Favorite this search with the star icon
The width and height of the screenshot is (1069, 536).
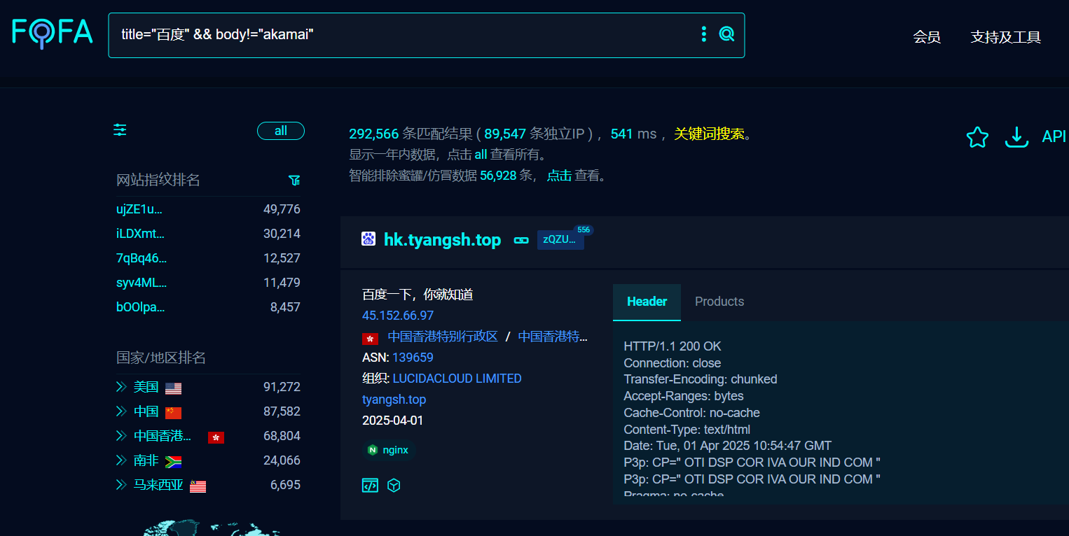pos(977,137)
